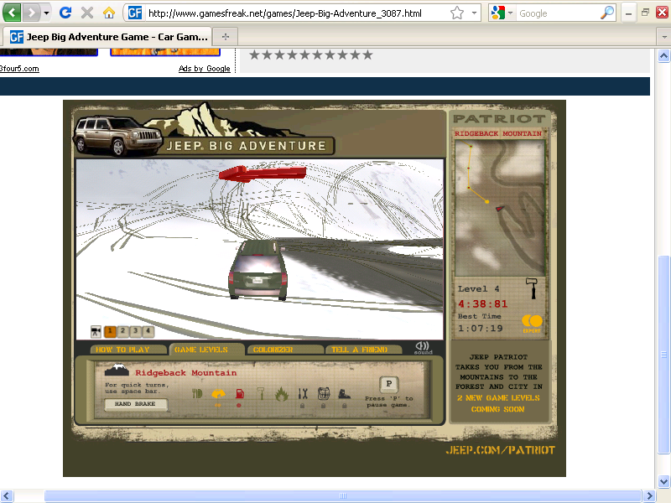Viewport: 671px width, 503px height.
Task: Click the vertical scrollbar up arrow
Action: tap(663, 56)
